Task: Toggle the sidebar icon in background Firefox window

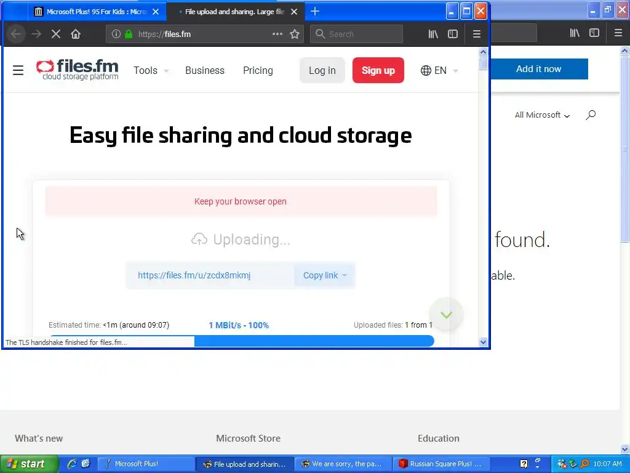Action: [x=594, y=33]
